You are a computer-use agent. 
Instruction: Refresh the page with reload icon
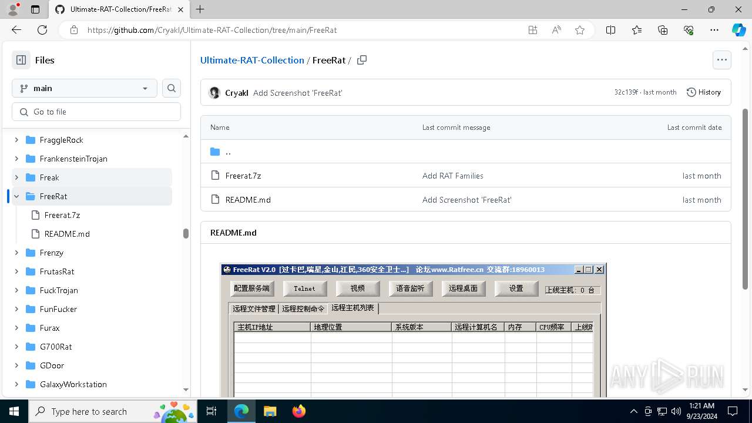pyautogui.click(x=42, y=30)
